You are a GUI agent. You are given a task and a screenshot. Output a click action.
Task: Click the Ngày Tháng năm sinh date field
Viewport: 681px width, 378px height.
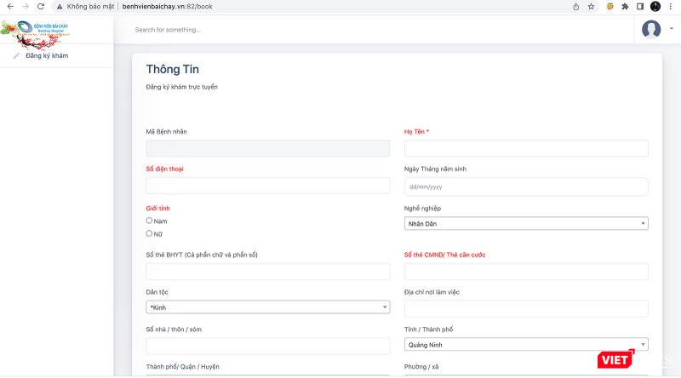[x=525, y=186]
